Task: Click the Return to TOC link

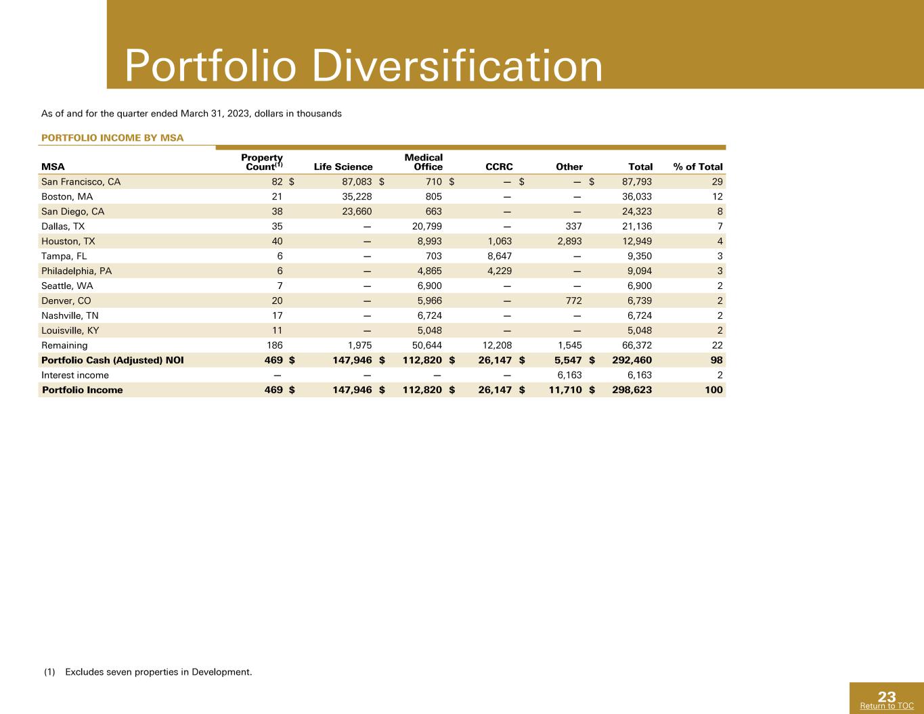Action: [x=887, y=706]
